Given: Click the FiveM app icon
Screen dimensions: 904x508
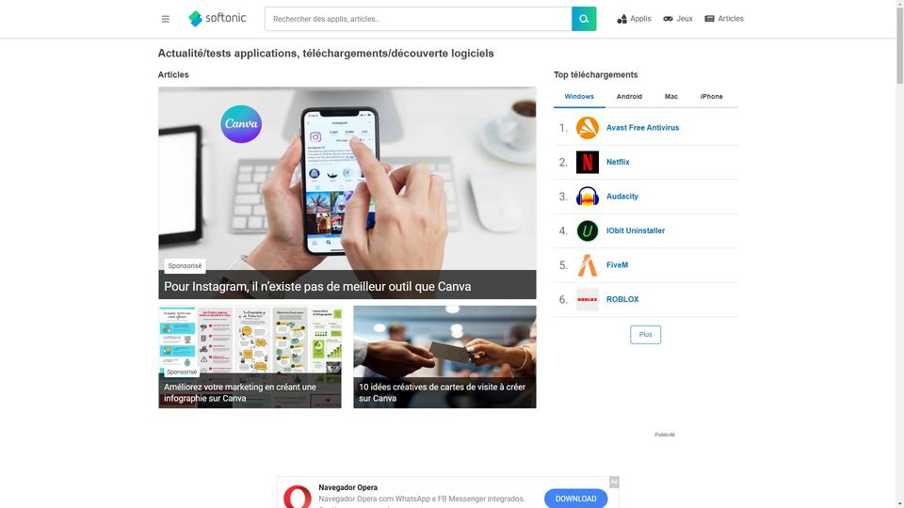Looking at the screenshot, I should tap(587, 265).
